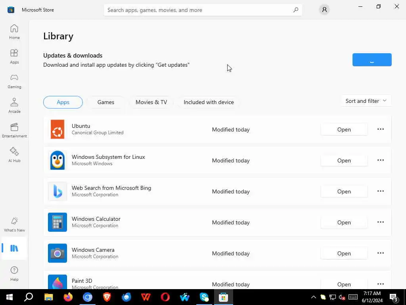Show hidden system tray icons
This screenshot has height=305, width=406.
313,297
